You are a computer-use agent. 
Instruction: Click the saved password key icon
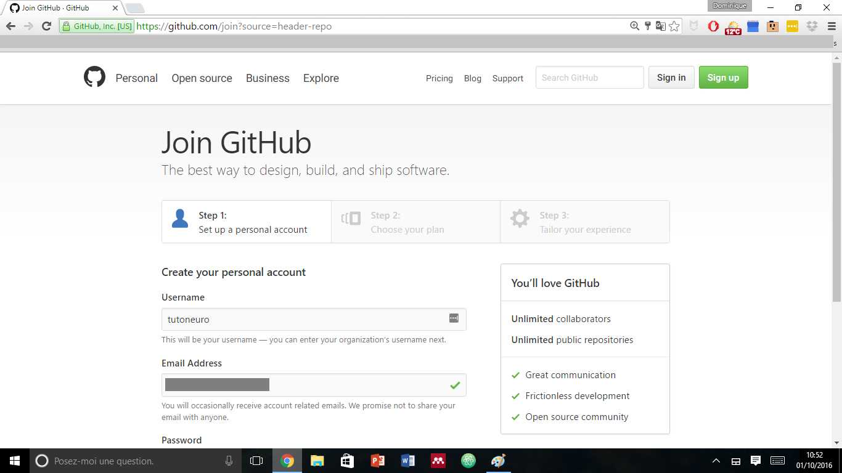pyautogui.click(x=648, y=26)
